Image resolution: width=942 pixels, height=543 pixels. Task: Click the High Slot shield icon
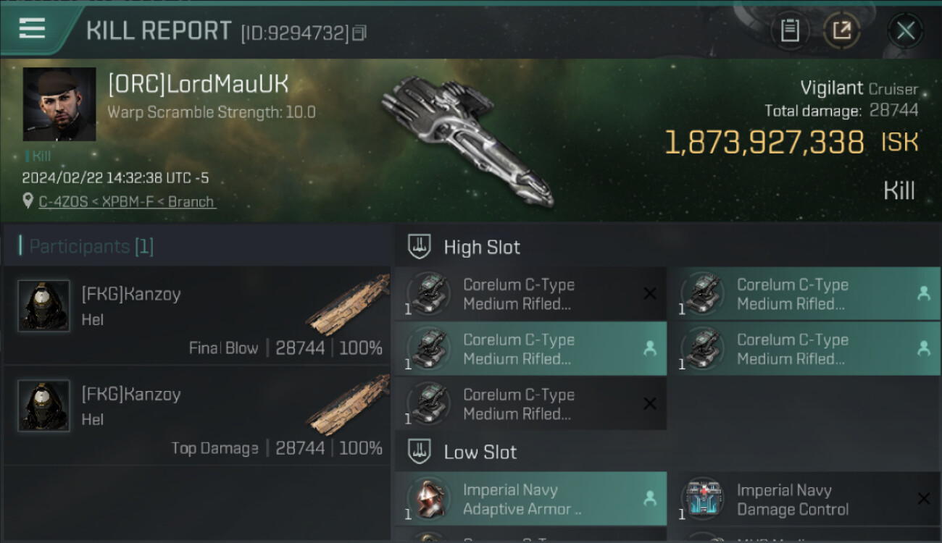[x=420, y=247]
